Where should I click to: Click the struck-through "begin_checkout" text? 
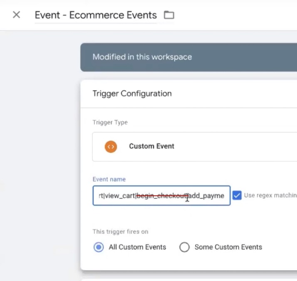click(161, 196)
